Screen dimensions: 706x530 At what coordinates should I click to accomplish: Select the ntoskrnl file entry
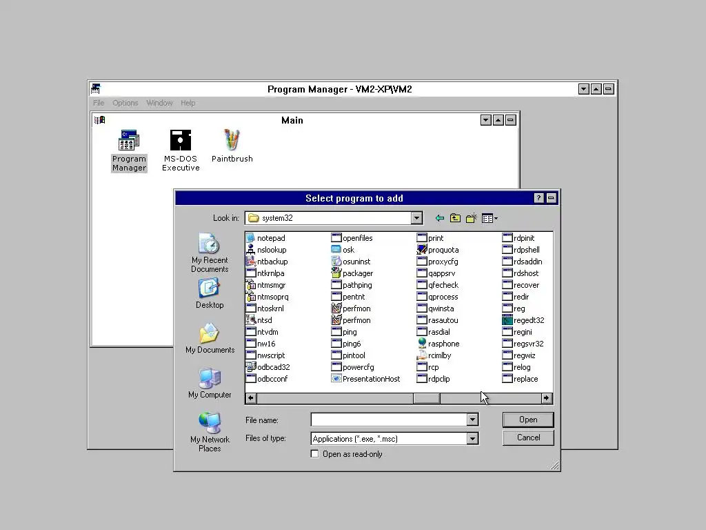(x=265, y=308)
